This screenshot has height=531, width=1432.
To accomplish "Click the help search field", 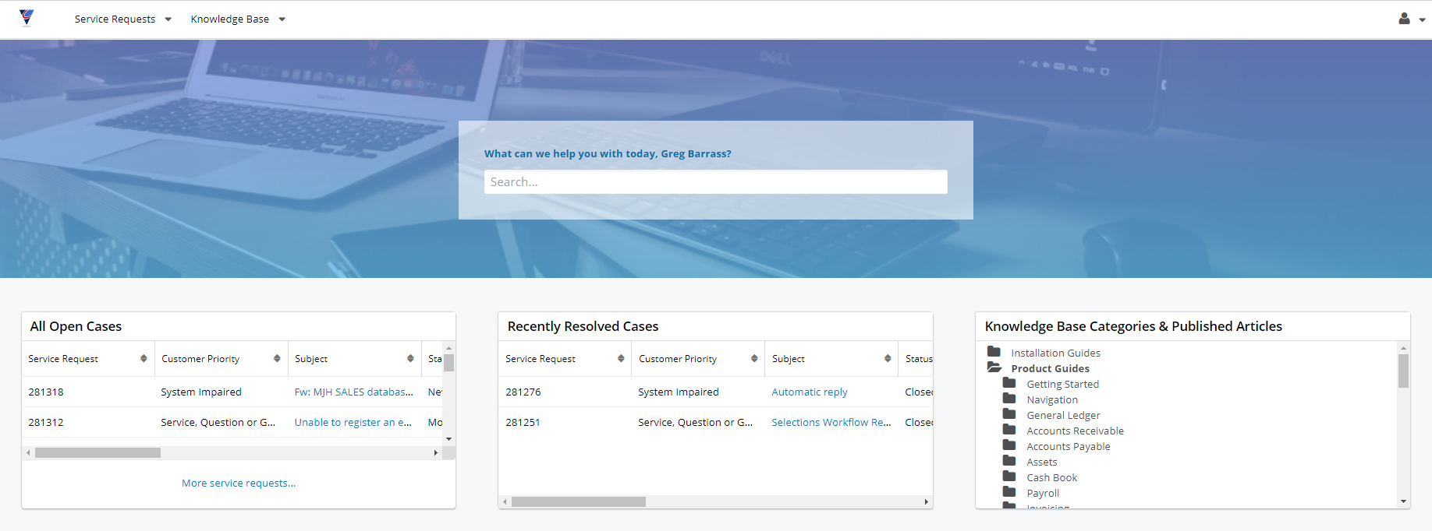I will click(x=715, y=181).
